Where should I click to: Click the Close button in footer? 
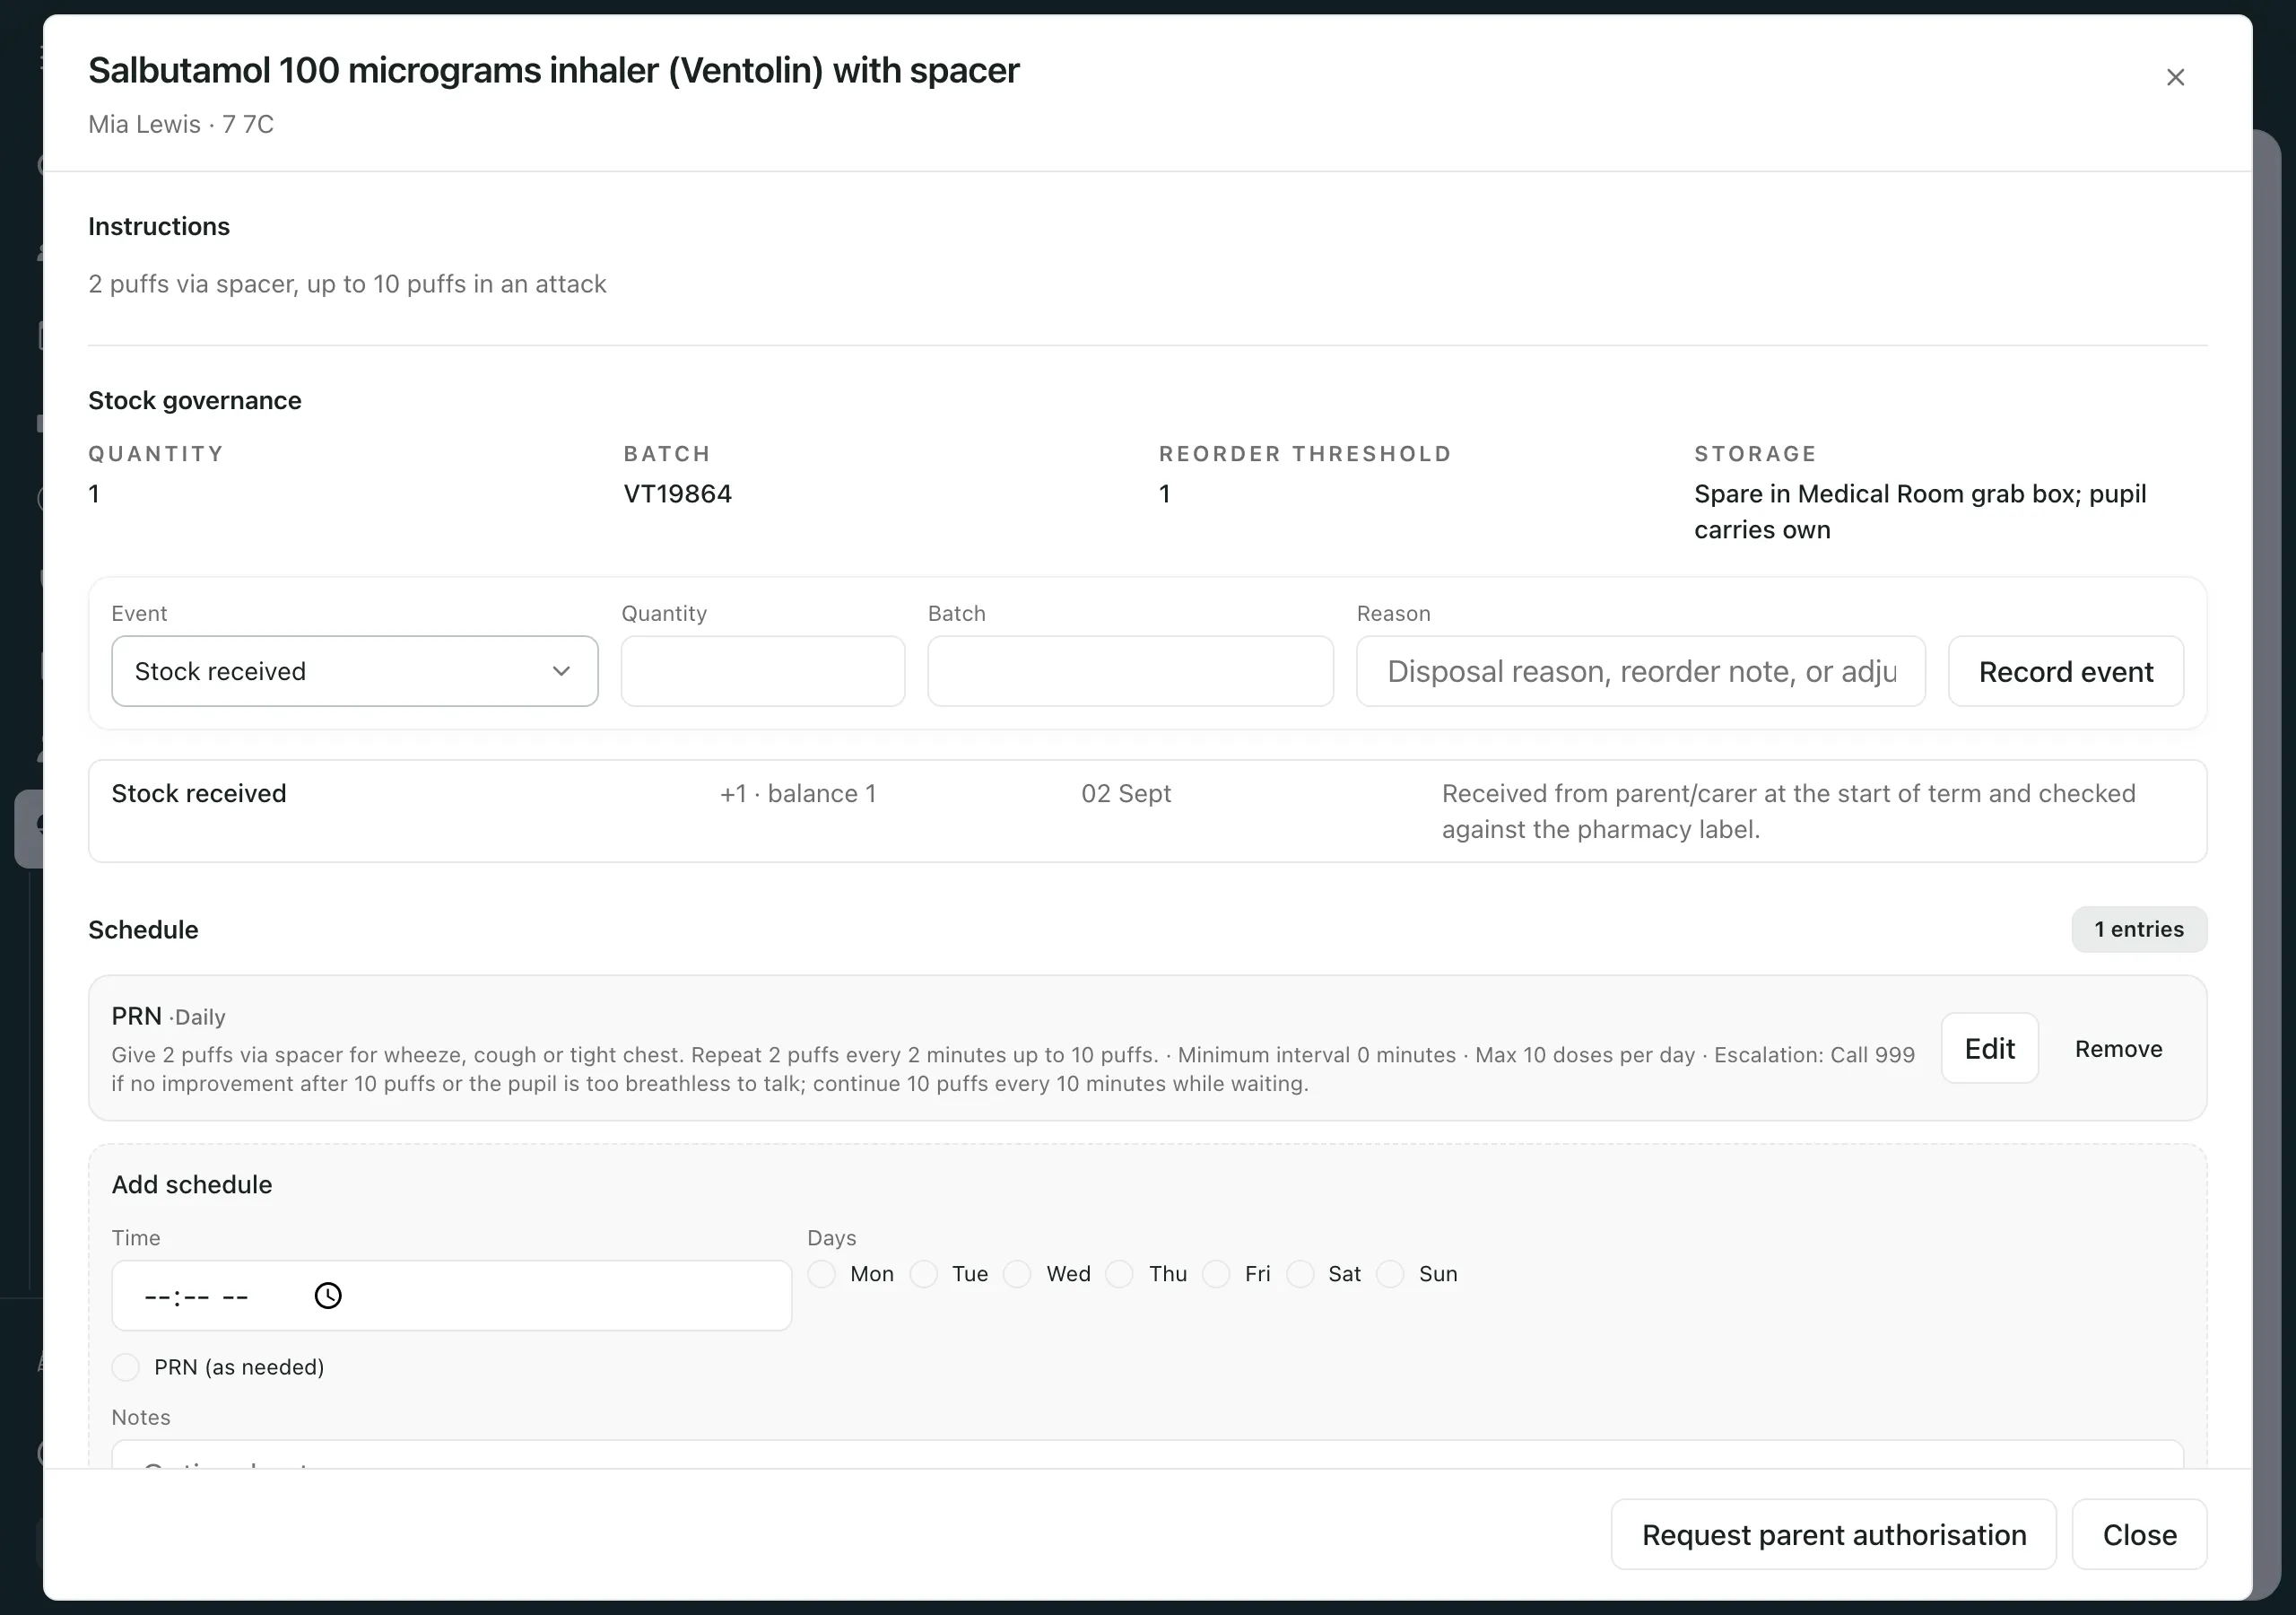tap(2139, 1534)
